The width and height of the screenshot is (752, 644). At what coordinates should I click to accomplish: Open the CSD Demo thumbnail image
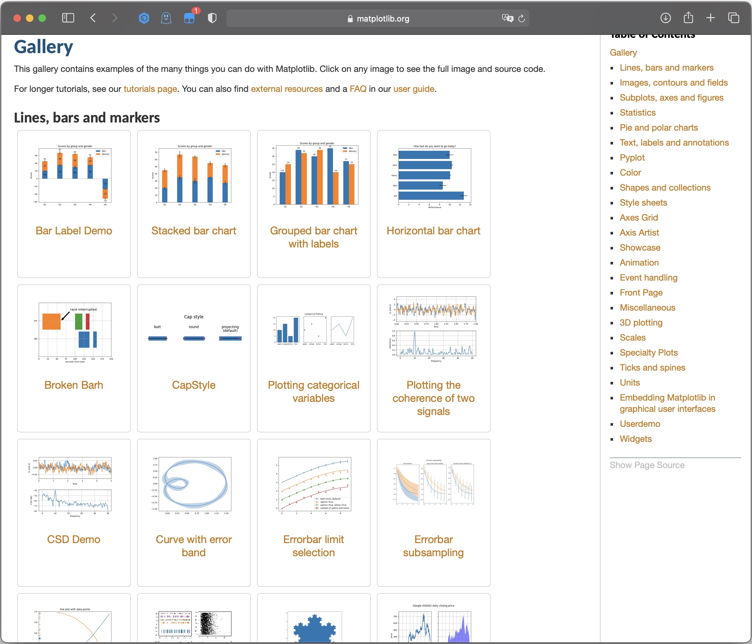click(74, 487)
